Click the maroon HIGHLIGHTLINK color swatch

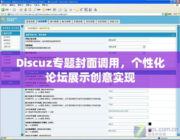click(x=150, y=130)
